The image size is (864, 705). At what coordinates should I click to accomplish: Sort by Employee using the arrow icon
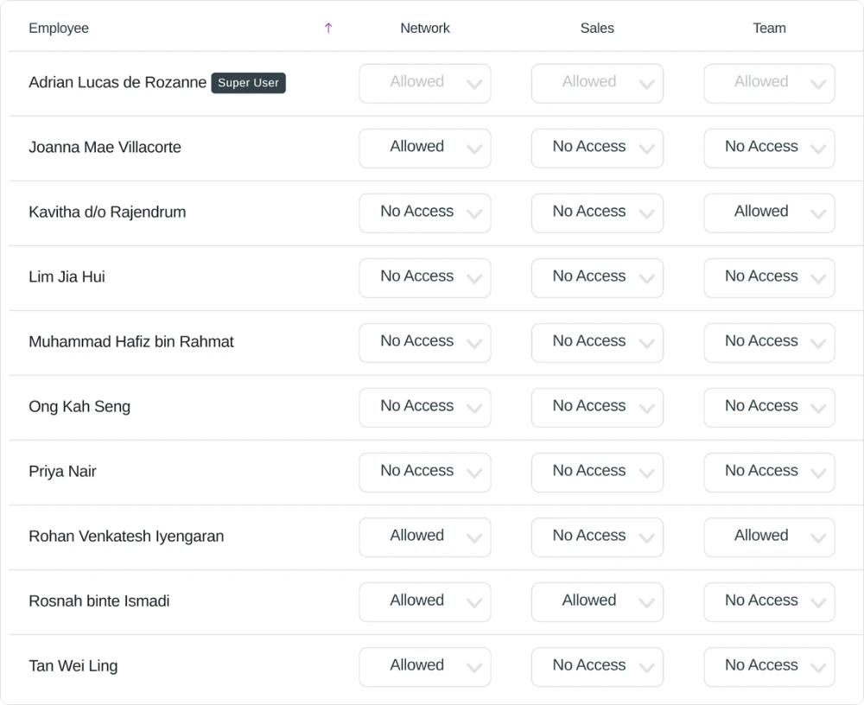click(x=328, y=29)
